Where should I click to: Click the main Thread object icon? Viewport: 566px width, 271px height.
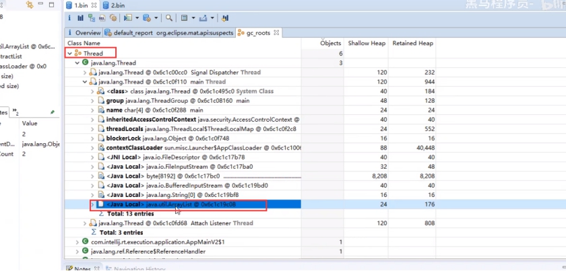93,82
